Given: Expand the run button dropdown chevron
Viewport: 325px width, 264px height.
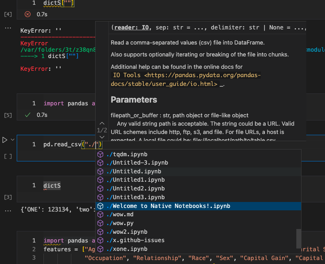Looking at the screenshot, I should click(x=12, y=140).
